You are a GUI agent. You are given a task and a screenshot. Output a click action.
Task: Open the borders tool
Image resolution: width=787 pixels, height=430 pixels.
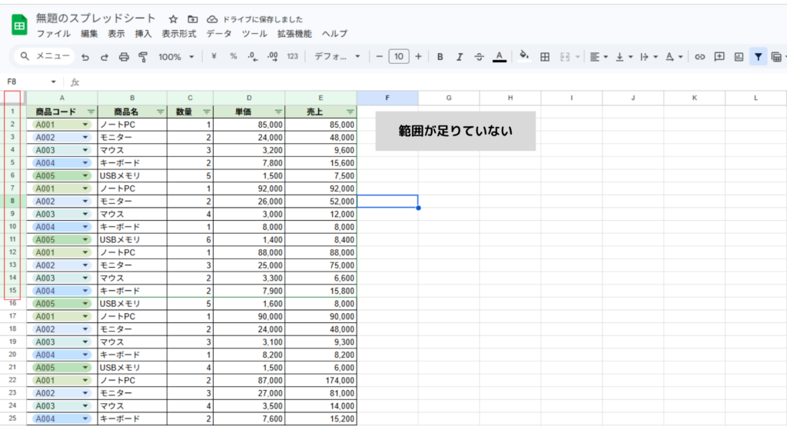[545, 57]
